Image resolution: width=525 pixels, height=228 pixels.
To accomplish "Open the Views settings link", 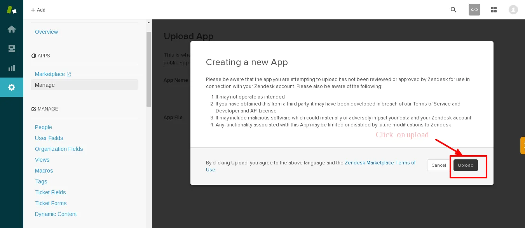I will click(x=42, y=160).
